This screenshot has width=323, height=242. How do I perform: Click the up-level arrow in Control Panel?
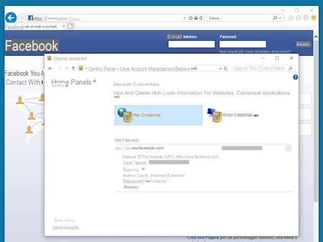point(73,68)
